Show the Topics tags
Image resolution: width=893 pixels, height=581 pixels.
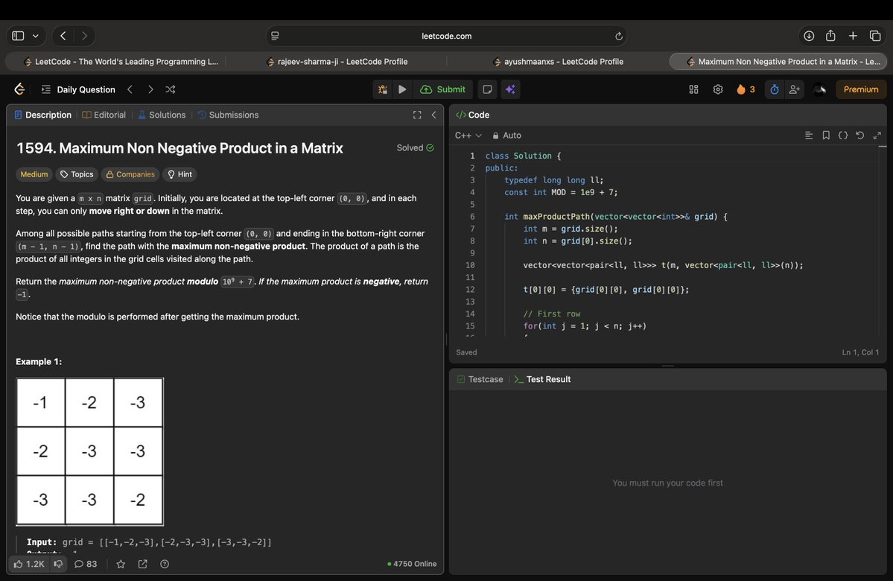click(77, 174)
